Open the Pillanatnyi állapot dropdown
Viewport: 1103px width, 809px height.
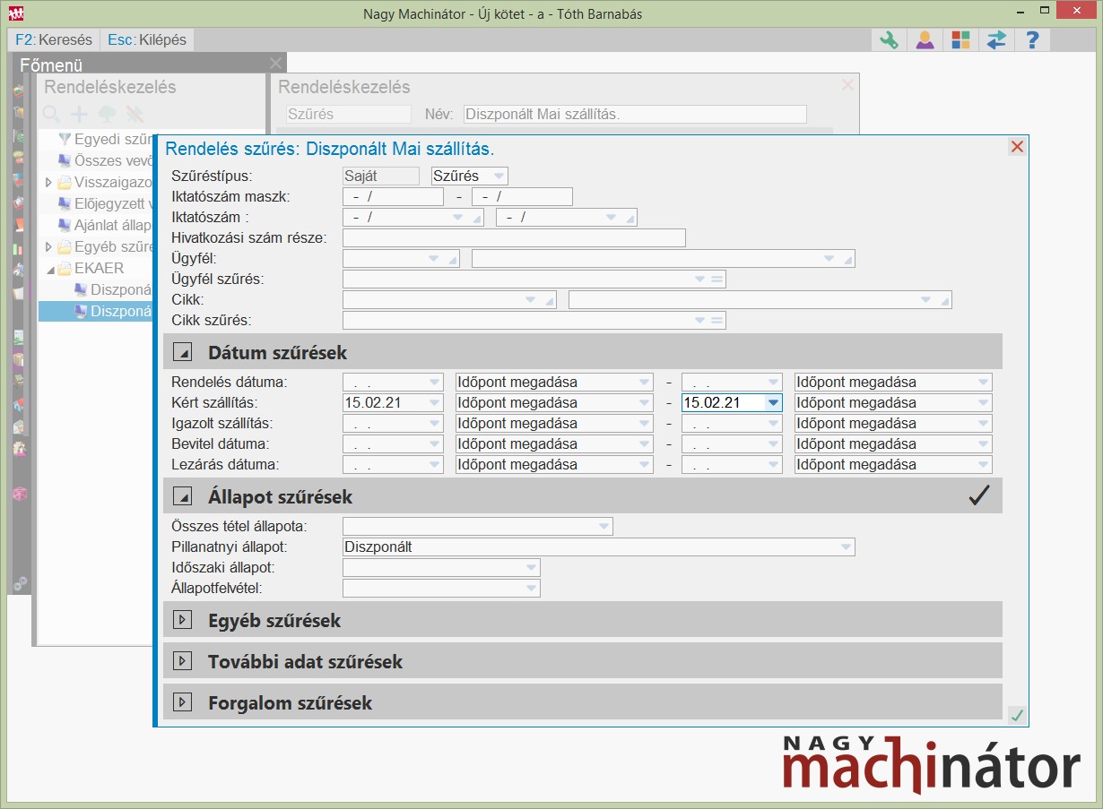[845, 547]
